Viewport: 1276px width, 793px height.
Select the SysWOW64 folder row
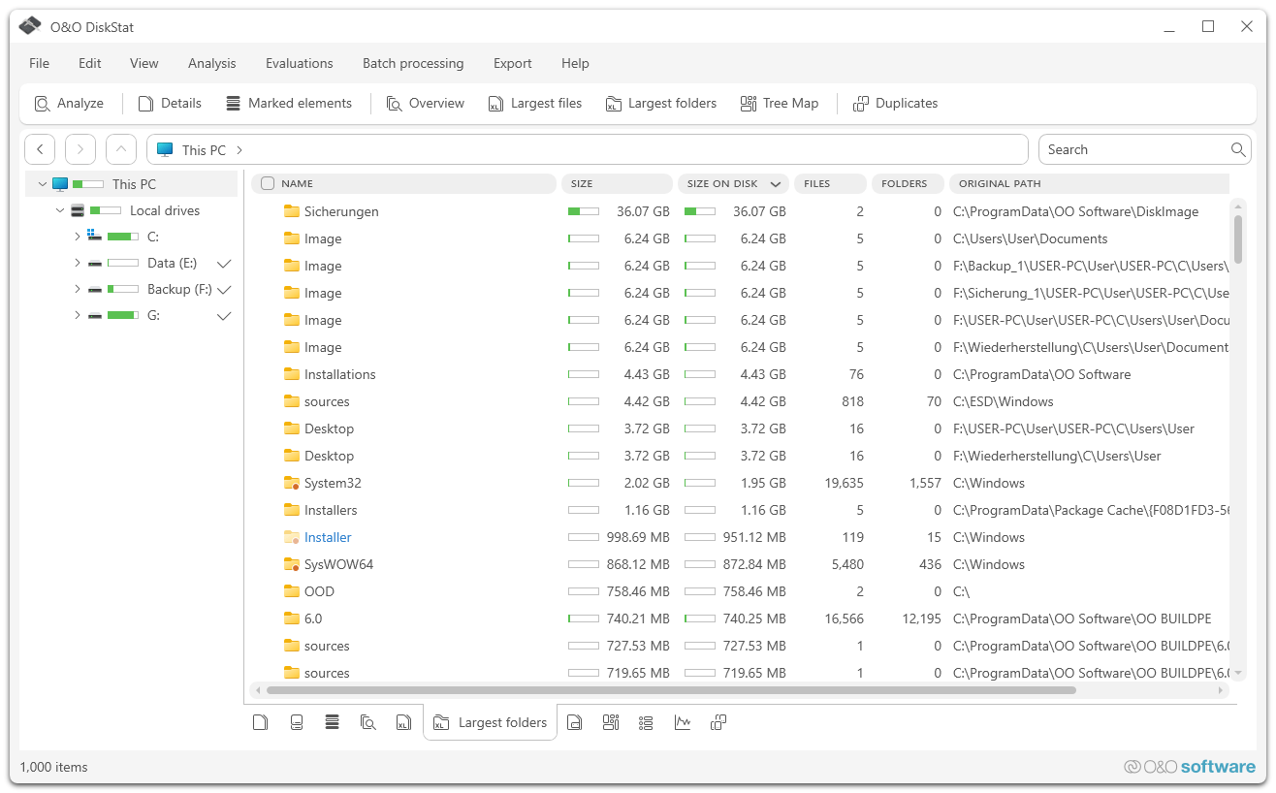click(x=740, y=564)
